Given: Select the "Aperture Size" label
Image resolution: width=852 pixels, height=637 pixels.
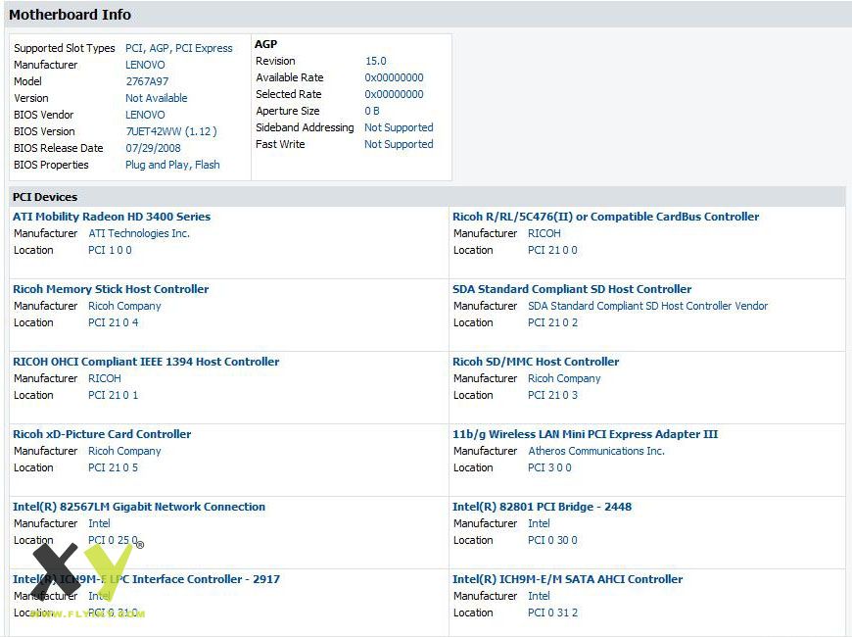Looking at the screenshot, I should (288, 111).
